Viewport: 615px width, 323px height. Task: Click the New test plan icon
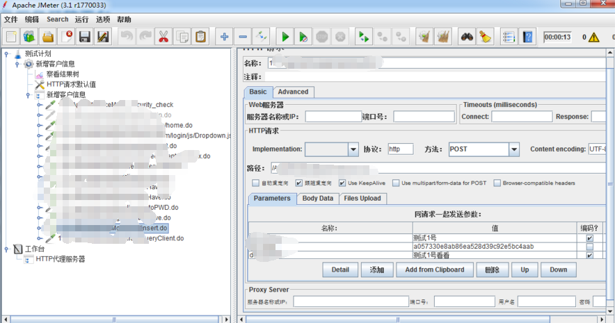[11, 37]
